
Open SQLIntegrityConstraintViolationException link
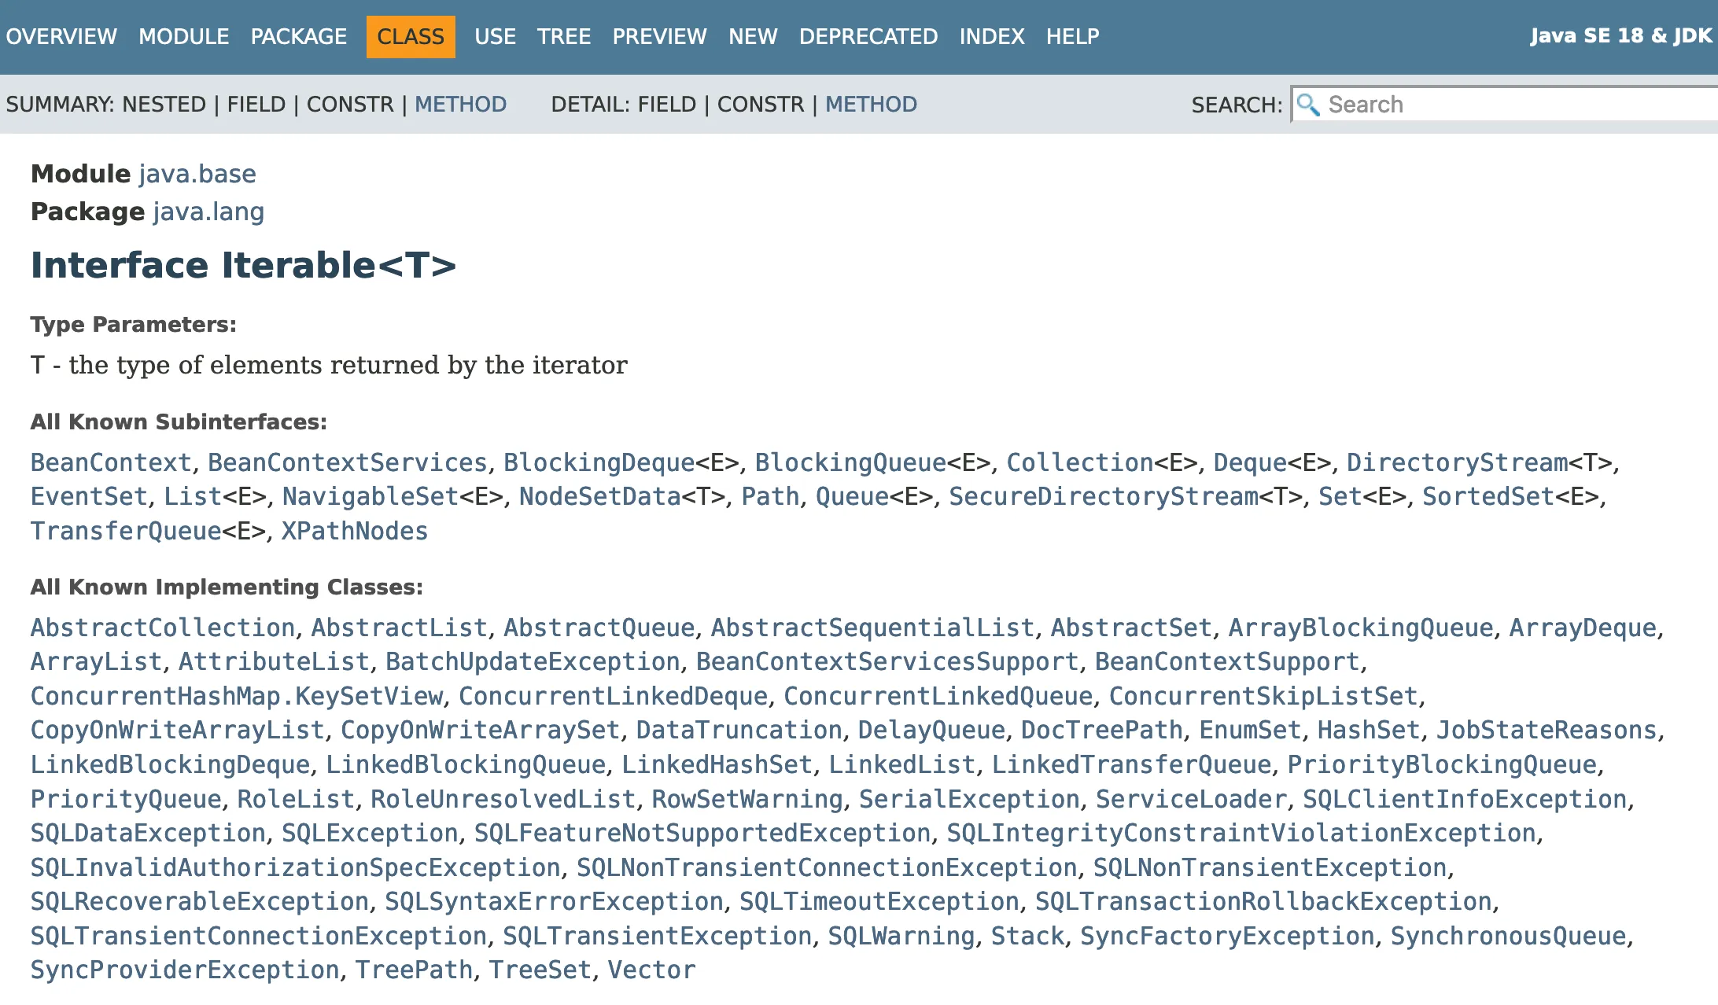pos(1241,833)
